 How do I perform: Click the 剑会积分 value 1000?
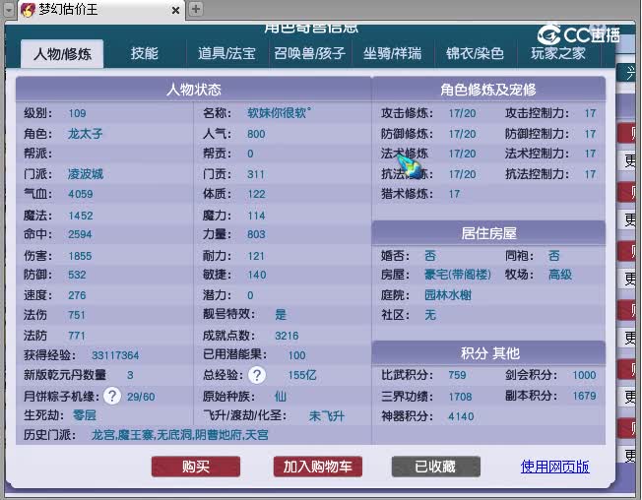[584, 375]
